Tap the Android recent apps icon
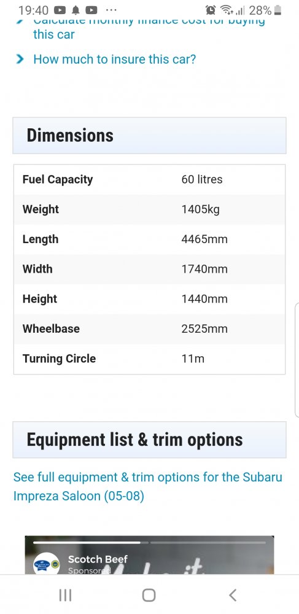The width and height of the screenshot is (299, 614). [x=65, y=595]
